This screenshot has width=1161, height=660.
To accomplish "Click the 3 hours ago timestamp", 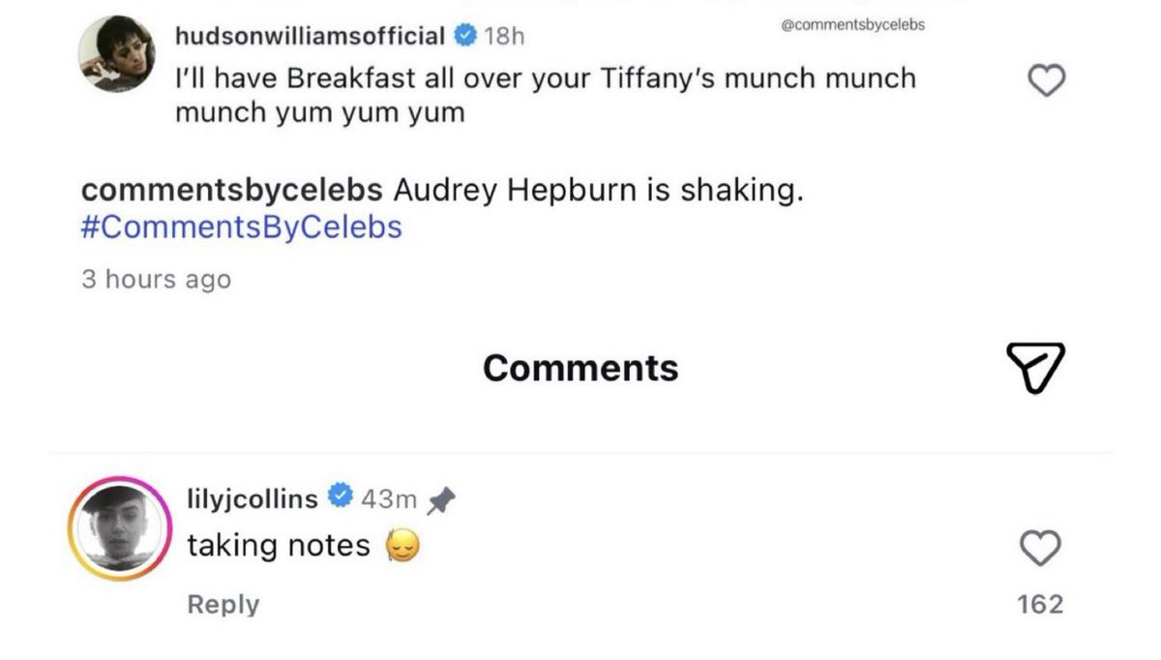I will (x=157, y=280).
